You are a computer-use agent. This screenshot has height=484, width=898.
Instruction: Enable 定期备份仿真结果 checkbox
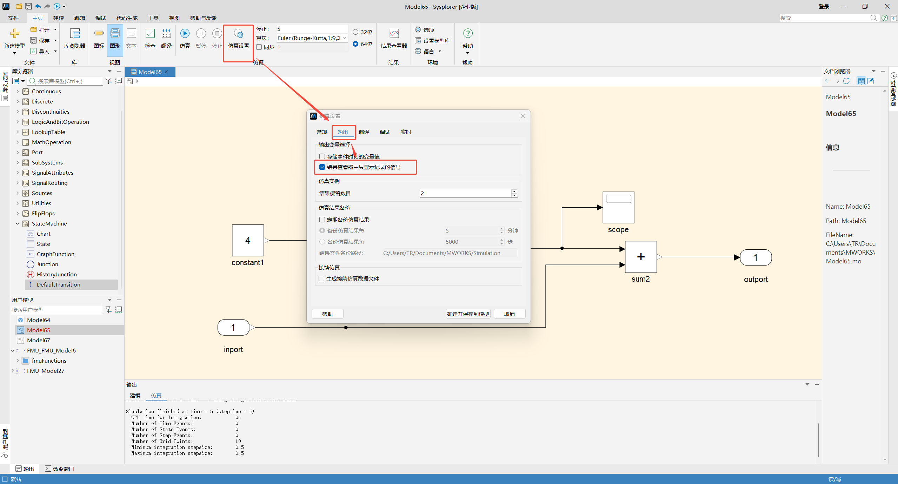pos(322,220)
